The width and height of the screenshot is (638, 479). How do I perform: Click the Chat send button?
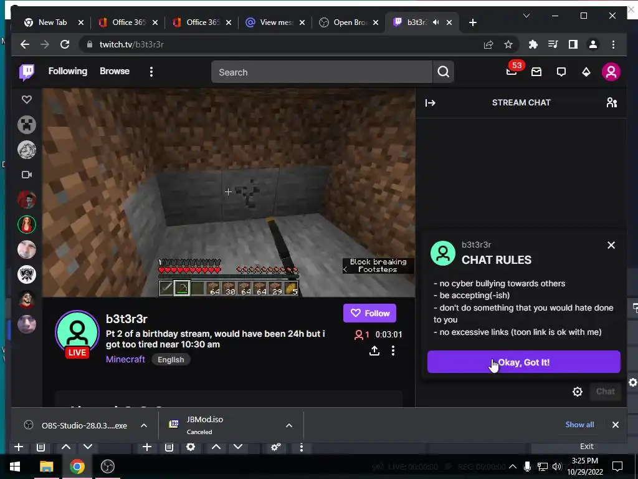(606, 392)
